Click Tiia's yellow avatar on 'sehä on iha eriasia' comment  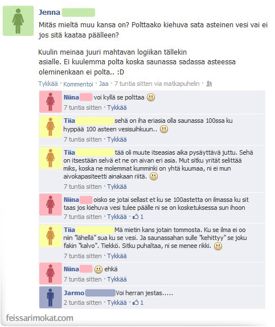(51, 127)
